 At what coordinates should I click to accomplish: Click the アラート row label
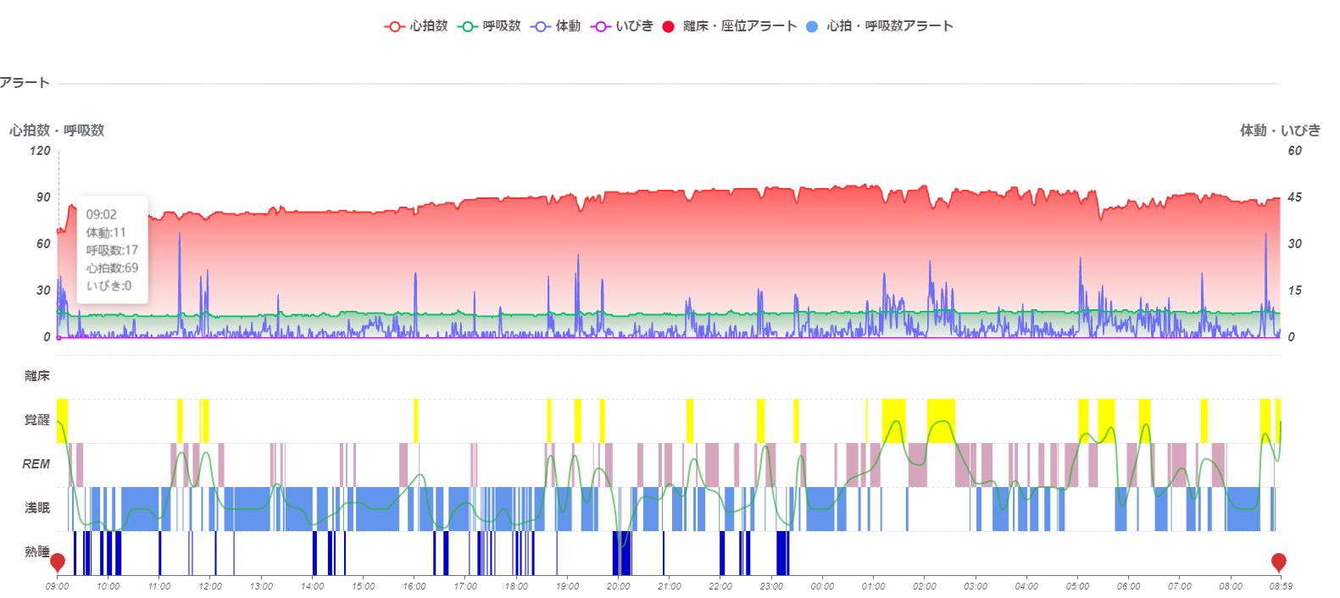point(25,83)
